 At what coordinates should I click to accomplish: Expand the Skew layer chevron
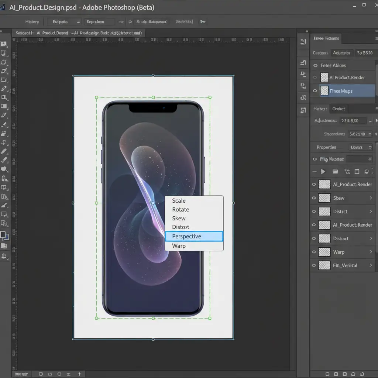[x=371, y=198]
